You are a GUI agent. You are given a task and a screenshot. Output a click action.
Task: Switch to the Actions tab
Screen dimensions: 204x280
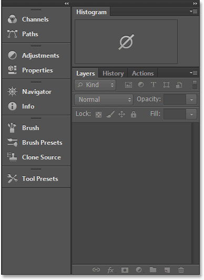(142, 73)
